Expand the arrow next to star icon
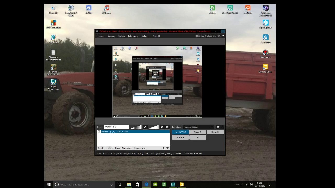The height and width of the screenshot is (188, 335). coord(222,127)
